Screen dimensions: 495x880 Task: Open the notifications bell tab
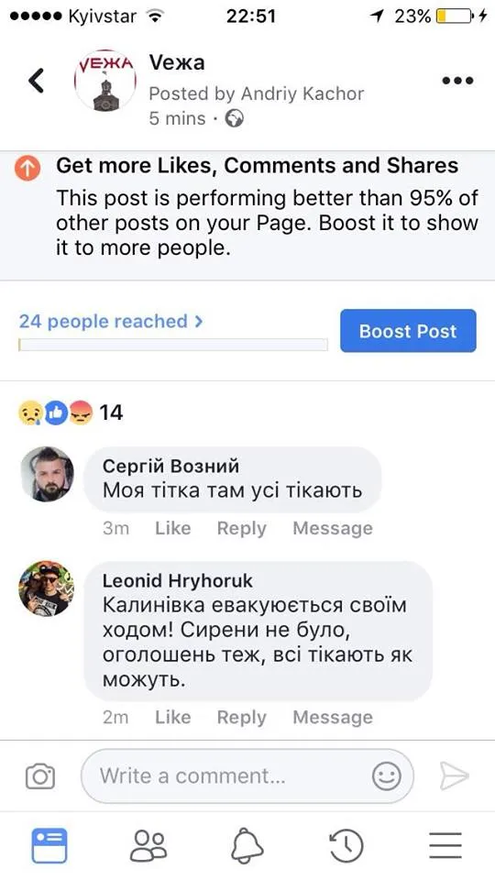click(x=247, y=845)
